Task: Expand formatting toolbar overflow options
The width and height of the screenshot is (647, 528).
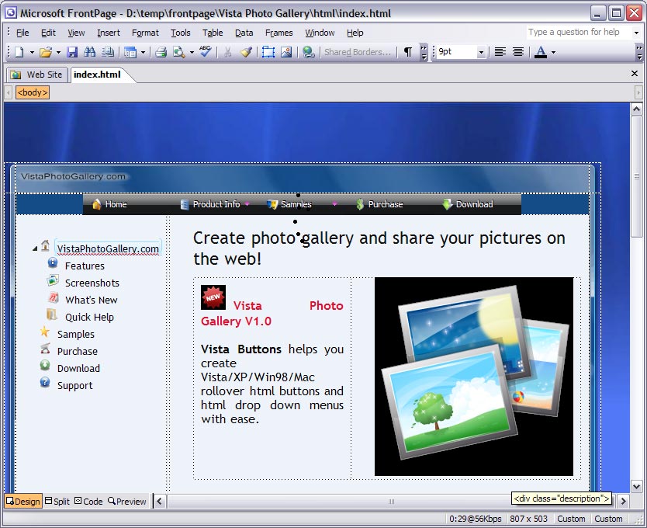Action: pos(639,52)
